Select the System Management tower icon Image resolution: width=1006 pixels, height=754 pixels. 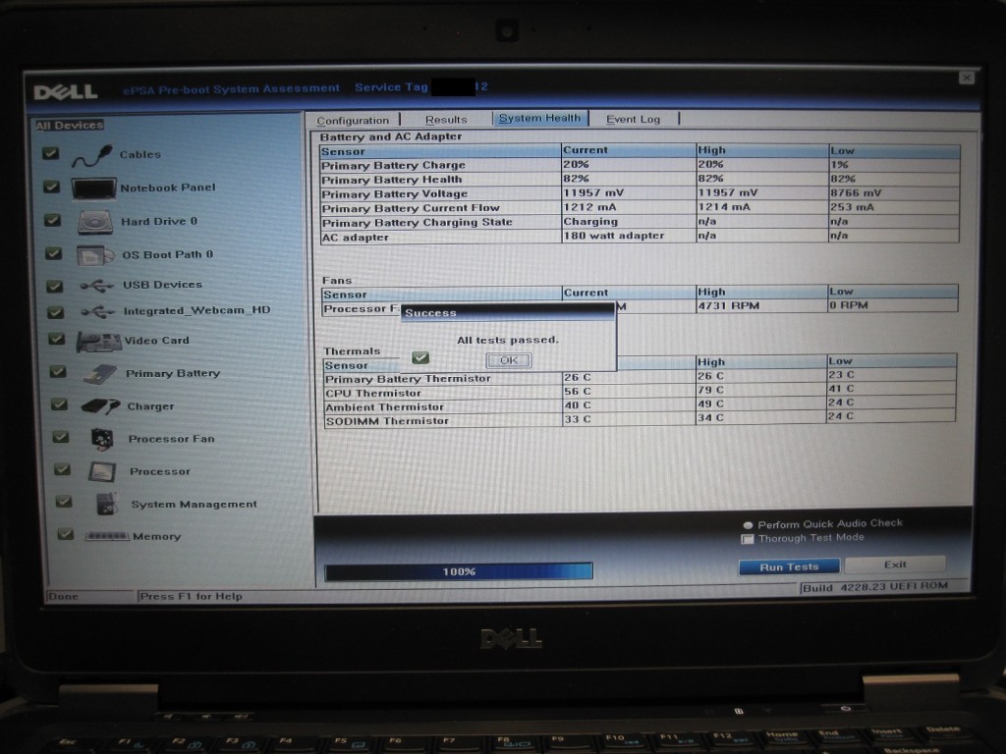click(106, 504)
